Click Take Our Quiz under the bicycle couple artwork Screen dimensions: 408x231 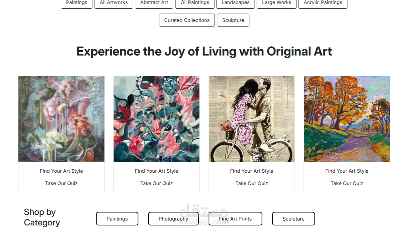tap(252, 183)
